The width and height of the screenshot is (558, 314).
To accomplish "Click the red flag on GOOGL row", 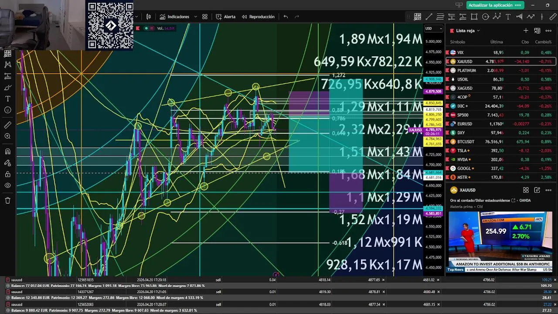I will 447,168.
